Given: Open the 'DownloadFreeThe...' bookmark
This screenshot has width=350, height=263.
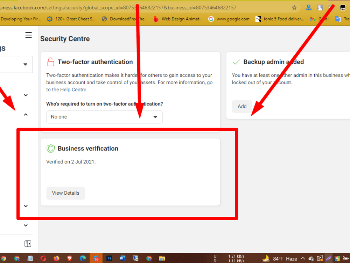Looking at the screenshot, I should tap(125, 19).
